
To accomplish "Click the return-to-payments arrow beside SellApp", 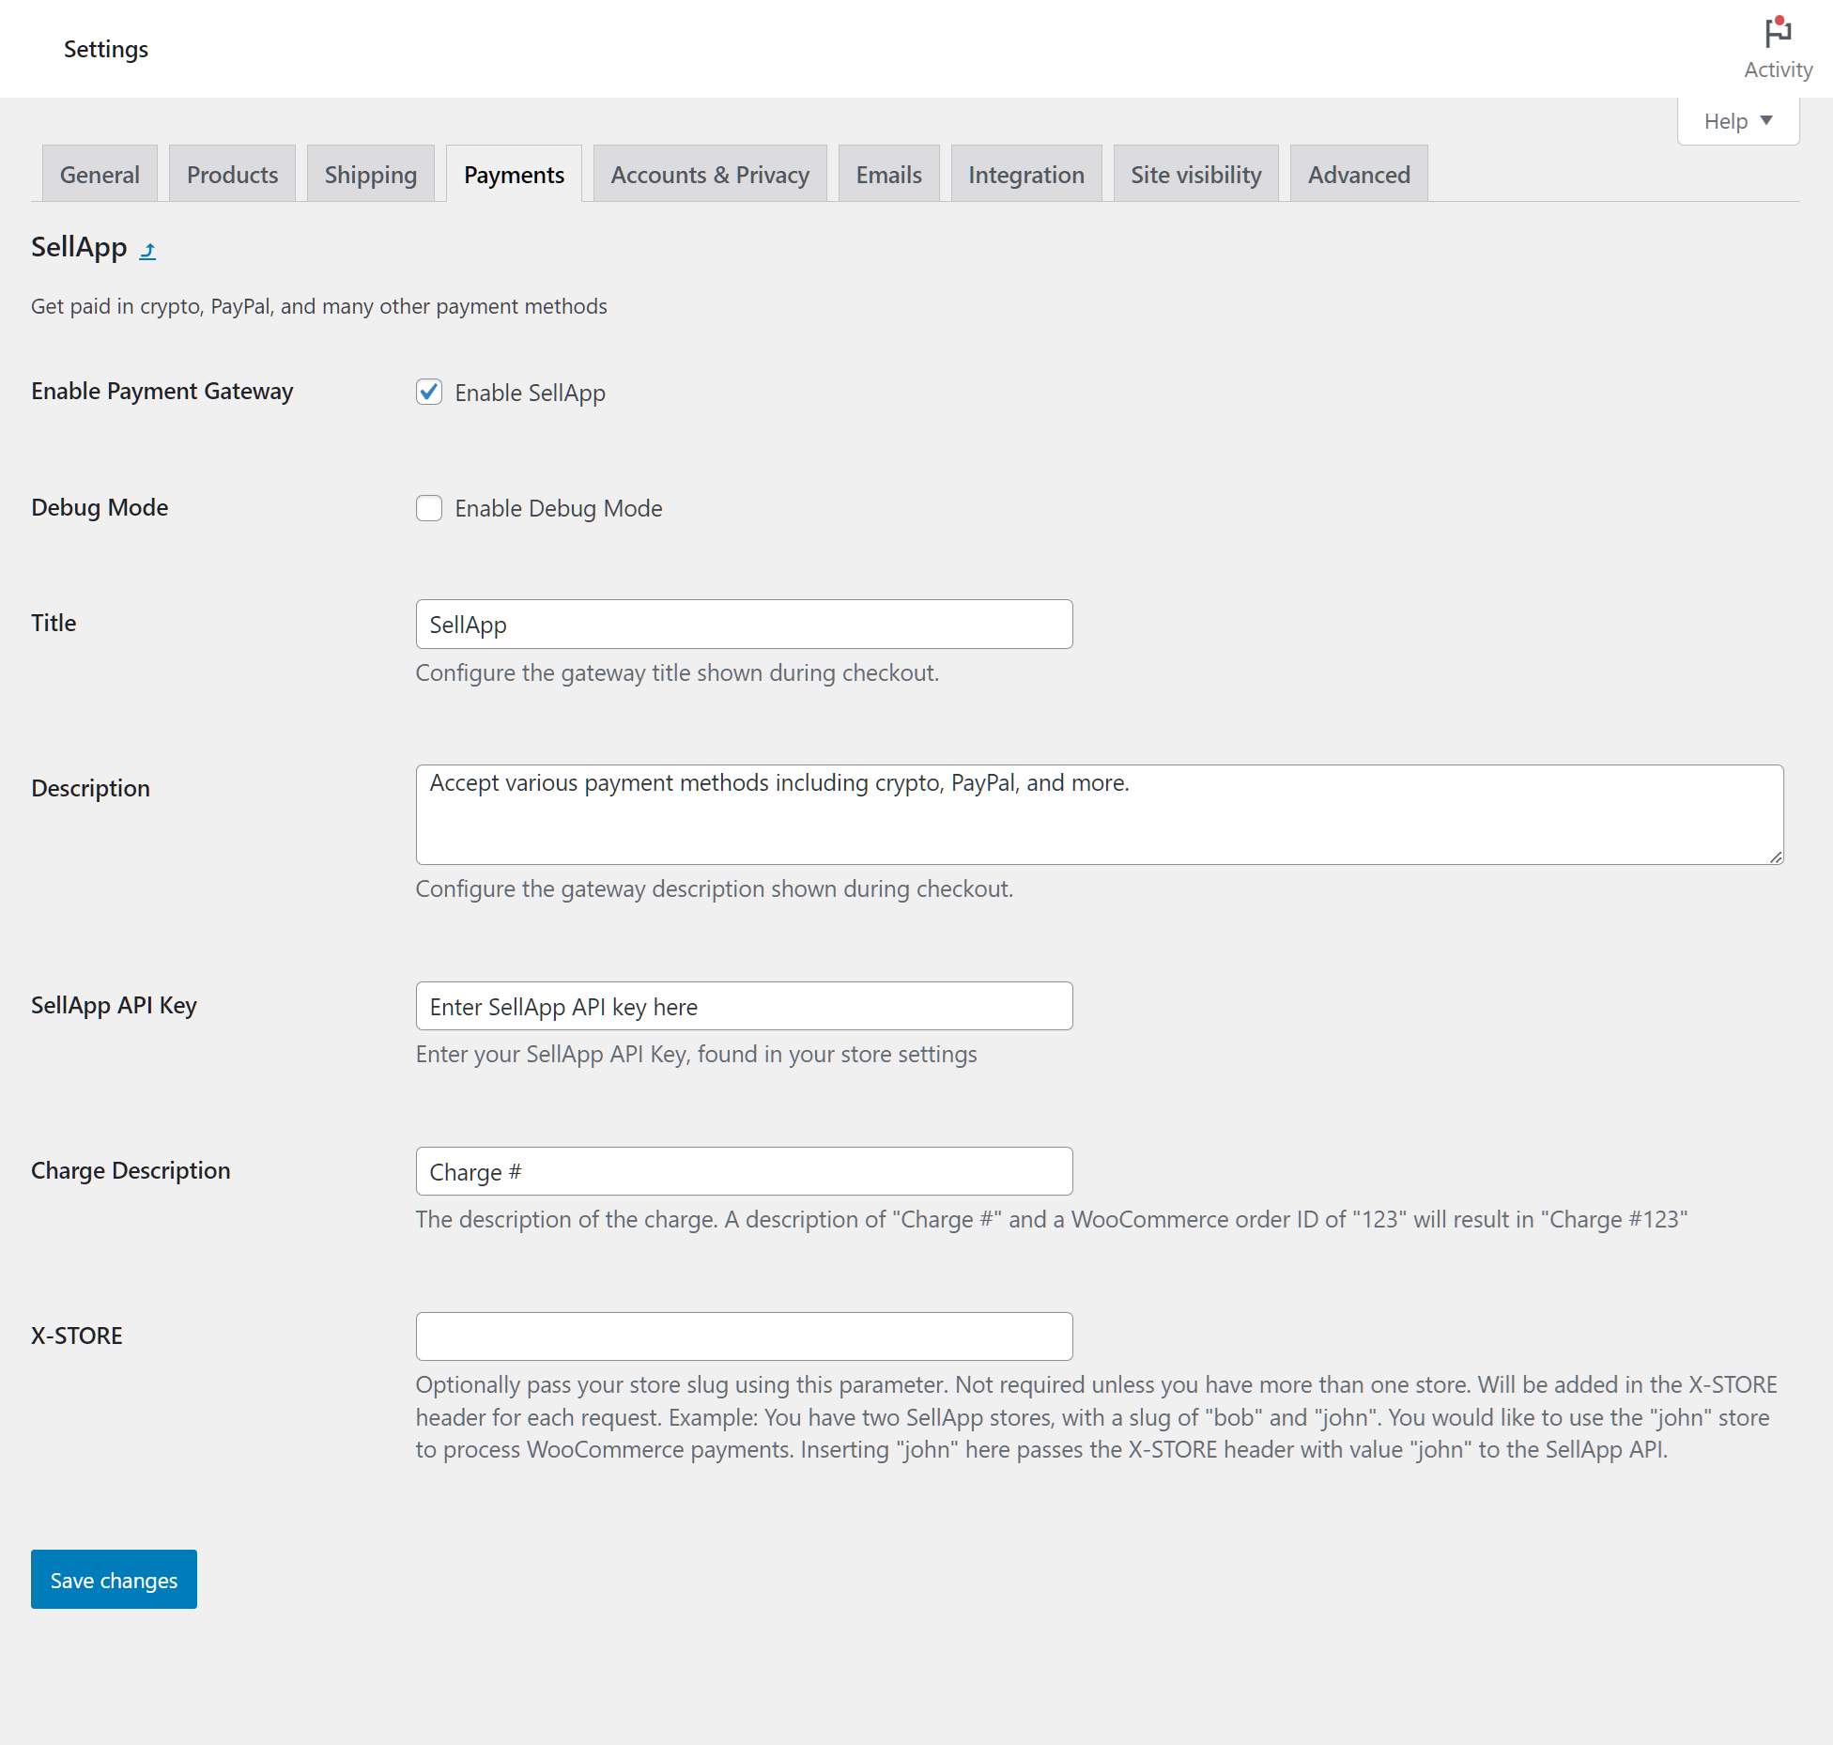I will pyautogui.click(x=147, y=251).
